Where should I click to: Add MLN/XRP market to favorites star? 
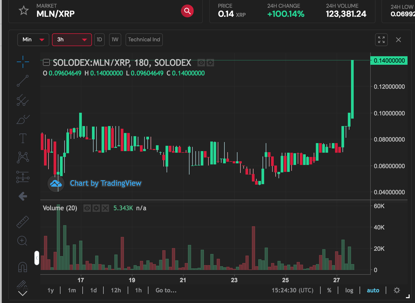(24, 10)
